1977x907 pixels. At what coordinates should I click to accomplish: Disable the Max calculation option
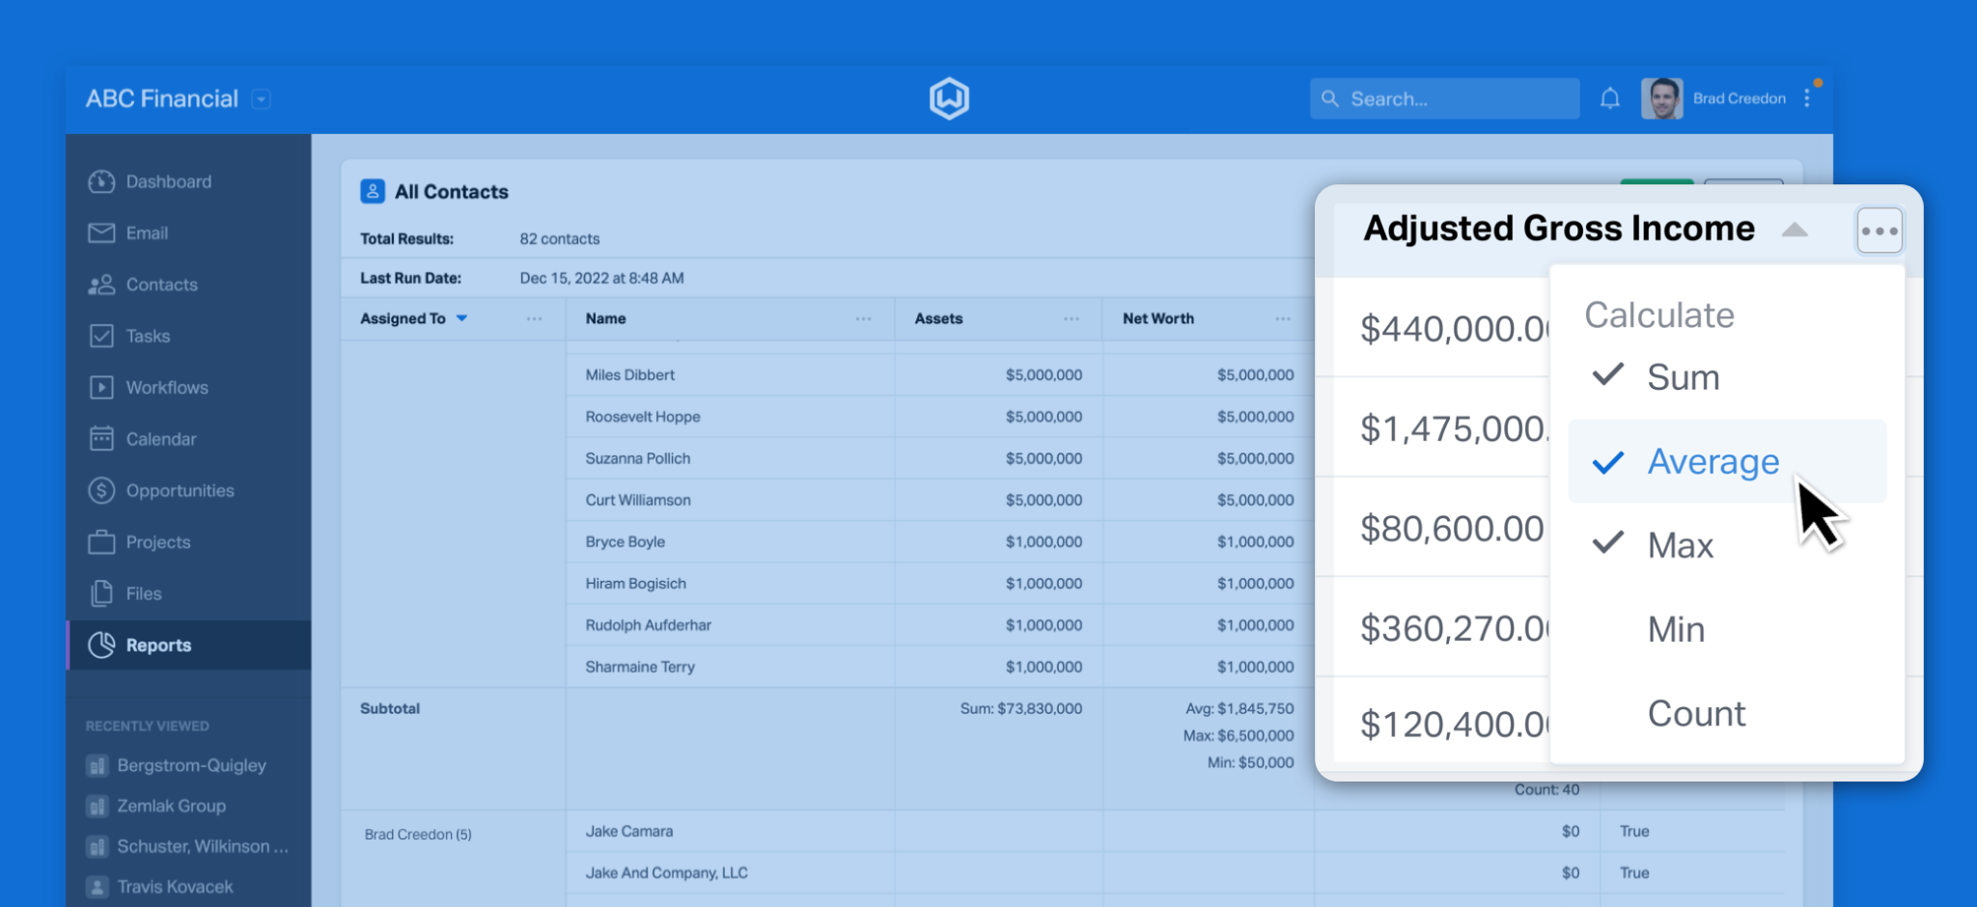click(x=1680, y=544)
